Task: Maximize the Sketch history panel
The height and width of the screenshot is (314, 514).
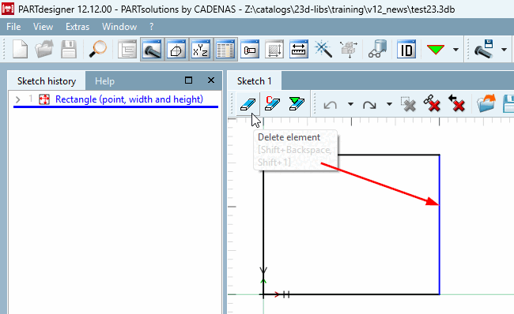Action: [188, 80]
